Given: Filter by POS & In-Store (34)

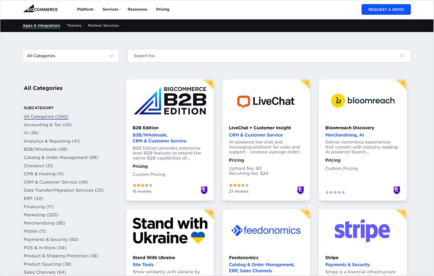Looking at the screenshot, I should pyautogui.click(x=45, y=248).
